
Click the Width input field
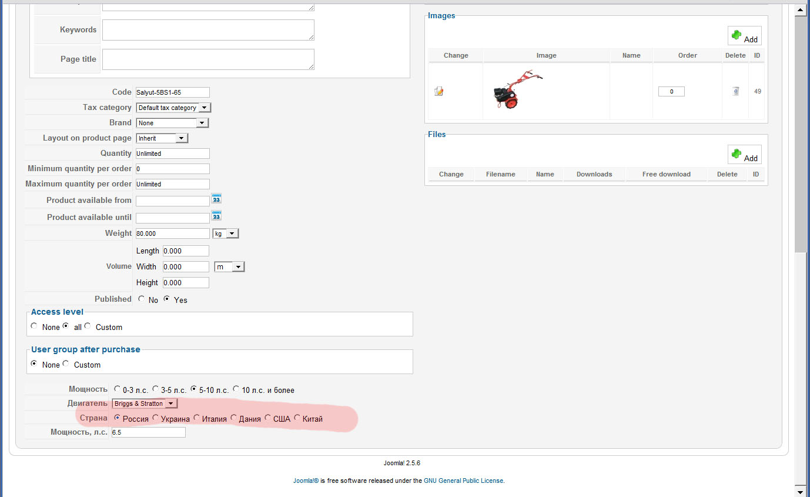coord(186,267)
